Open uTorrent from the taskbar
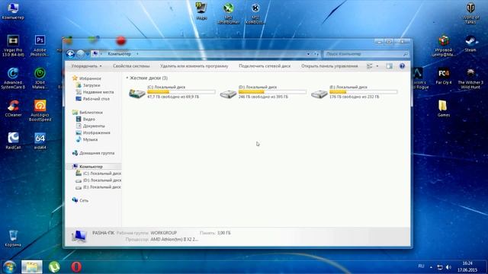This screenshot has width=488, height=274. tap(54, 267)
